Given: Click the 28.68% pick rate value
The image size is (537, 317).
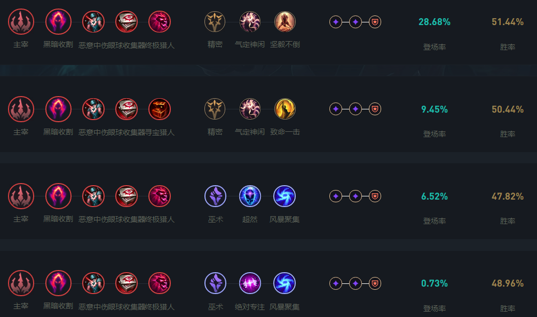Looking at the screenshot, I should [435, 22].
